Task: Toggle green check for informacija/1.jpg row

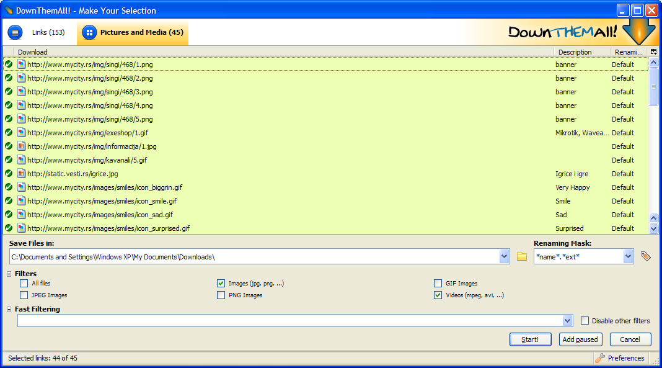Action: point(9,146)
